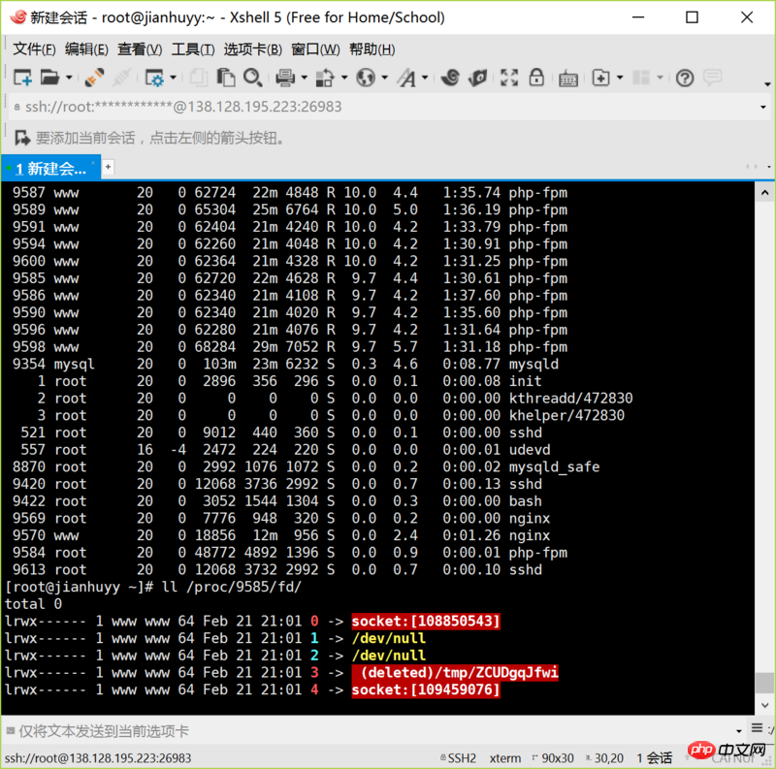Click the Help question mark icon
The width and height of the screenshot is (776, 769).
click(x=685, y=78)
